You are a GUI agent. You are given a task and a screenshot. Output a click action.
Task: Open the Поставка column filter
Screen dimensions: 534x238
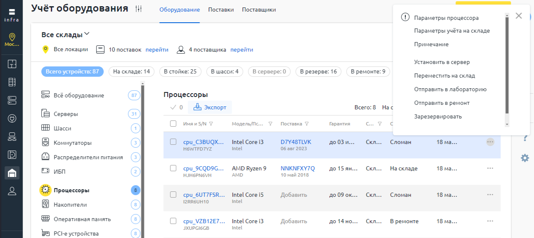pyautogui.click(x=307, y=124)
